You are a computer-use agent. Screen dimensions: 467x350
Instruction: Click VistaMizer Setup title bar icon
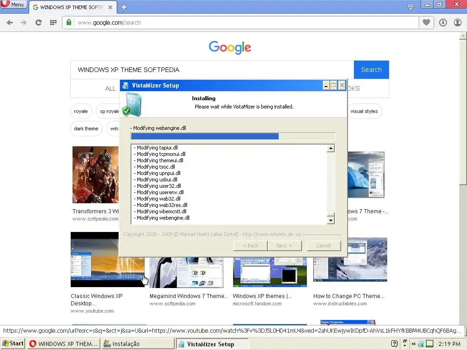pyautogui.click(x=125, y=85)
